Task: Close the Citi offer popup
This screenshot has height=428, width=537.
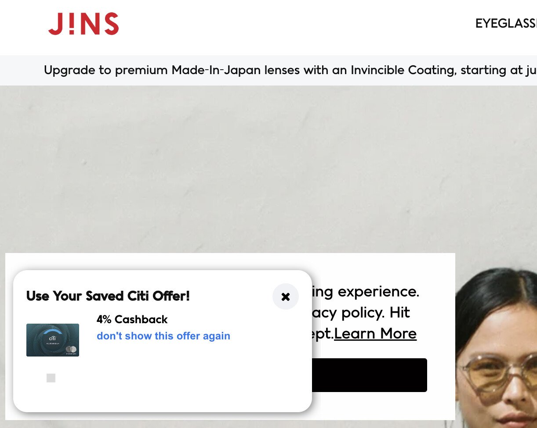Action: (x=286, y=297)
